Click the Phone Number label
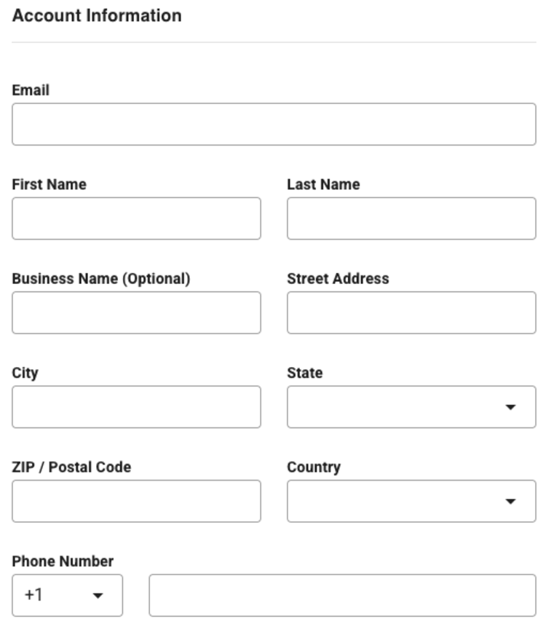Image resolution: width=546 pixels, height=635 pixels. coord(63,561)
